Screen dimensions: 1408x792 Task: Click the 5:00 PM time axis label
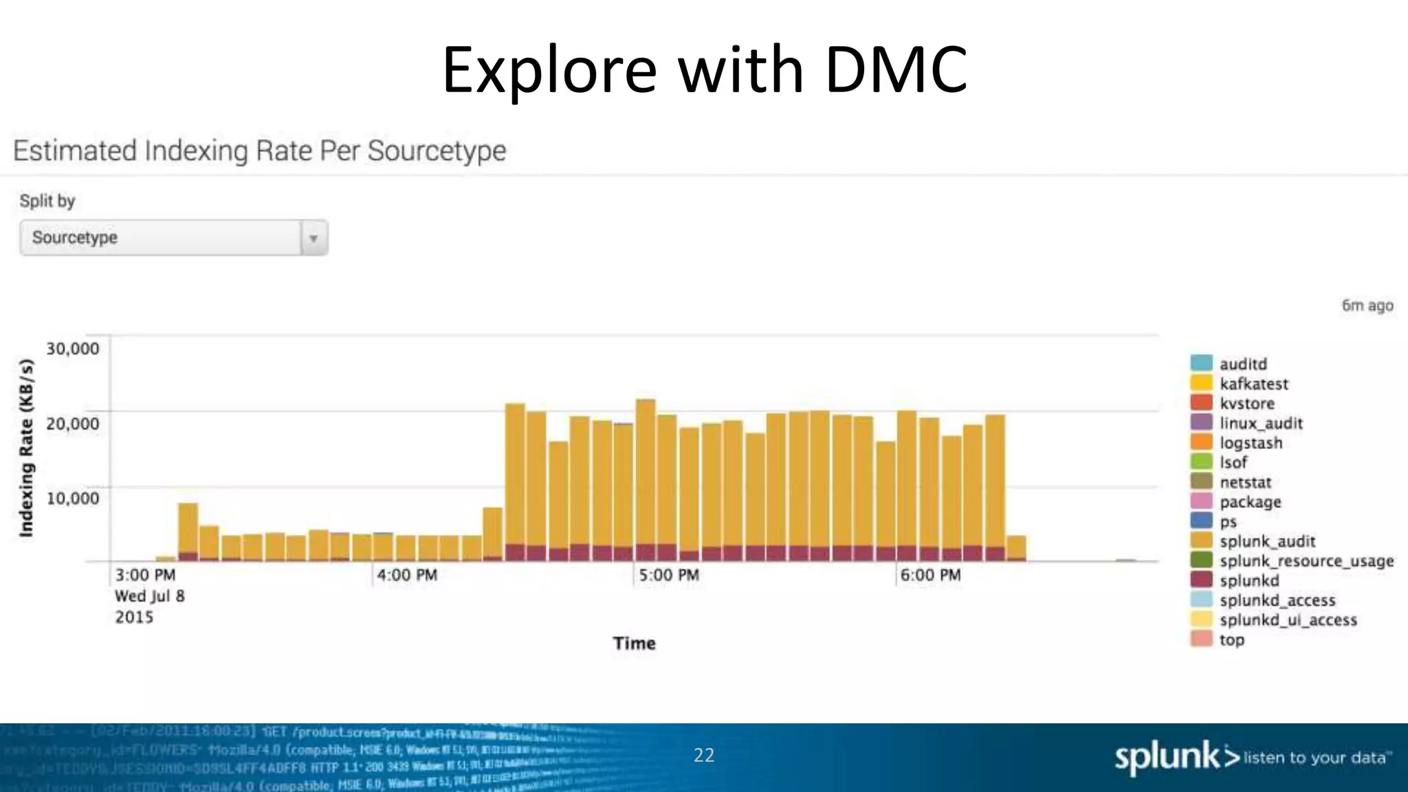coord(669,575)
